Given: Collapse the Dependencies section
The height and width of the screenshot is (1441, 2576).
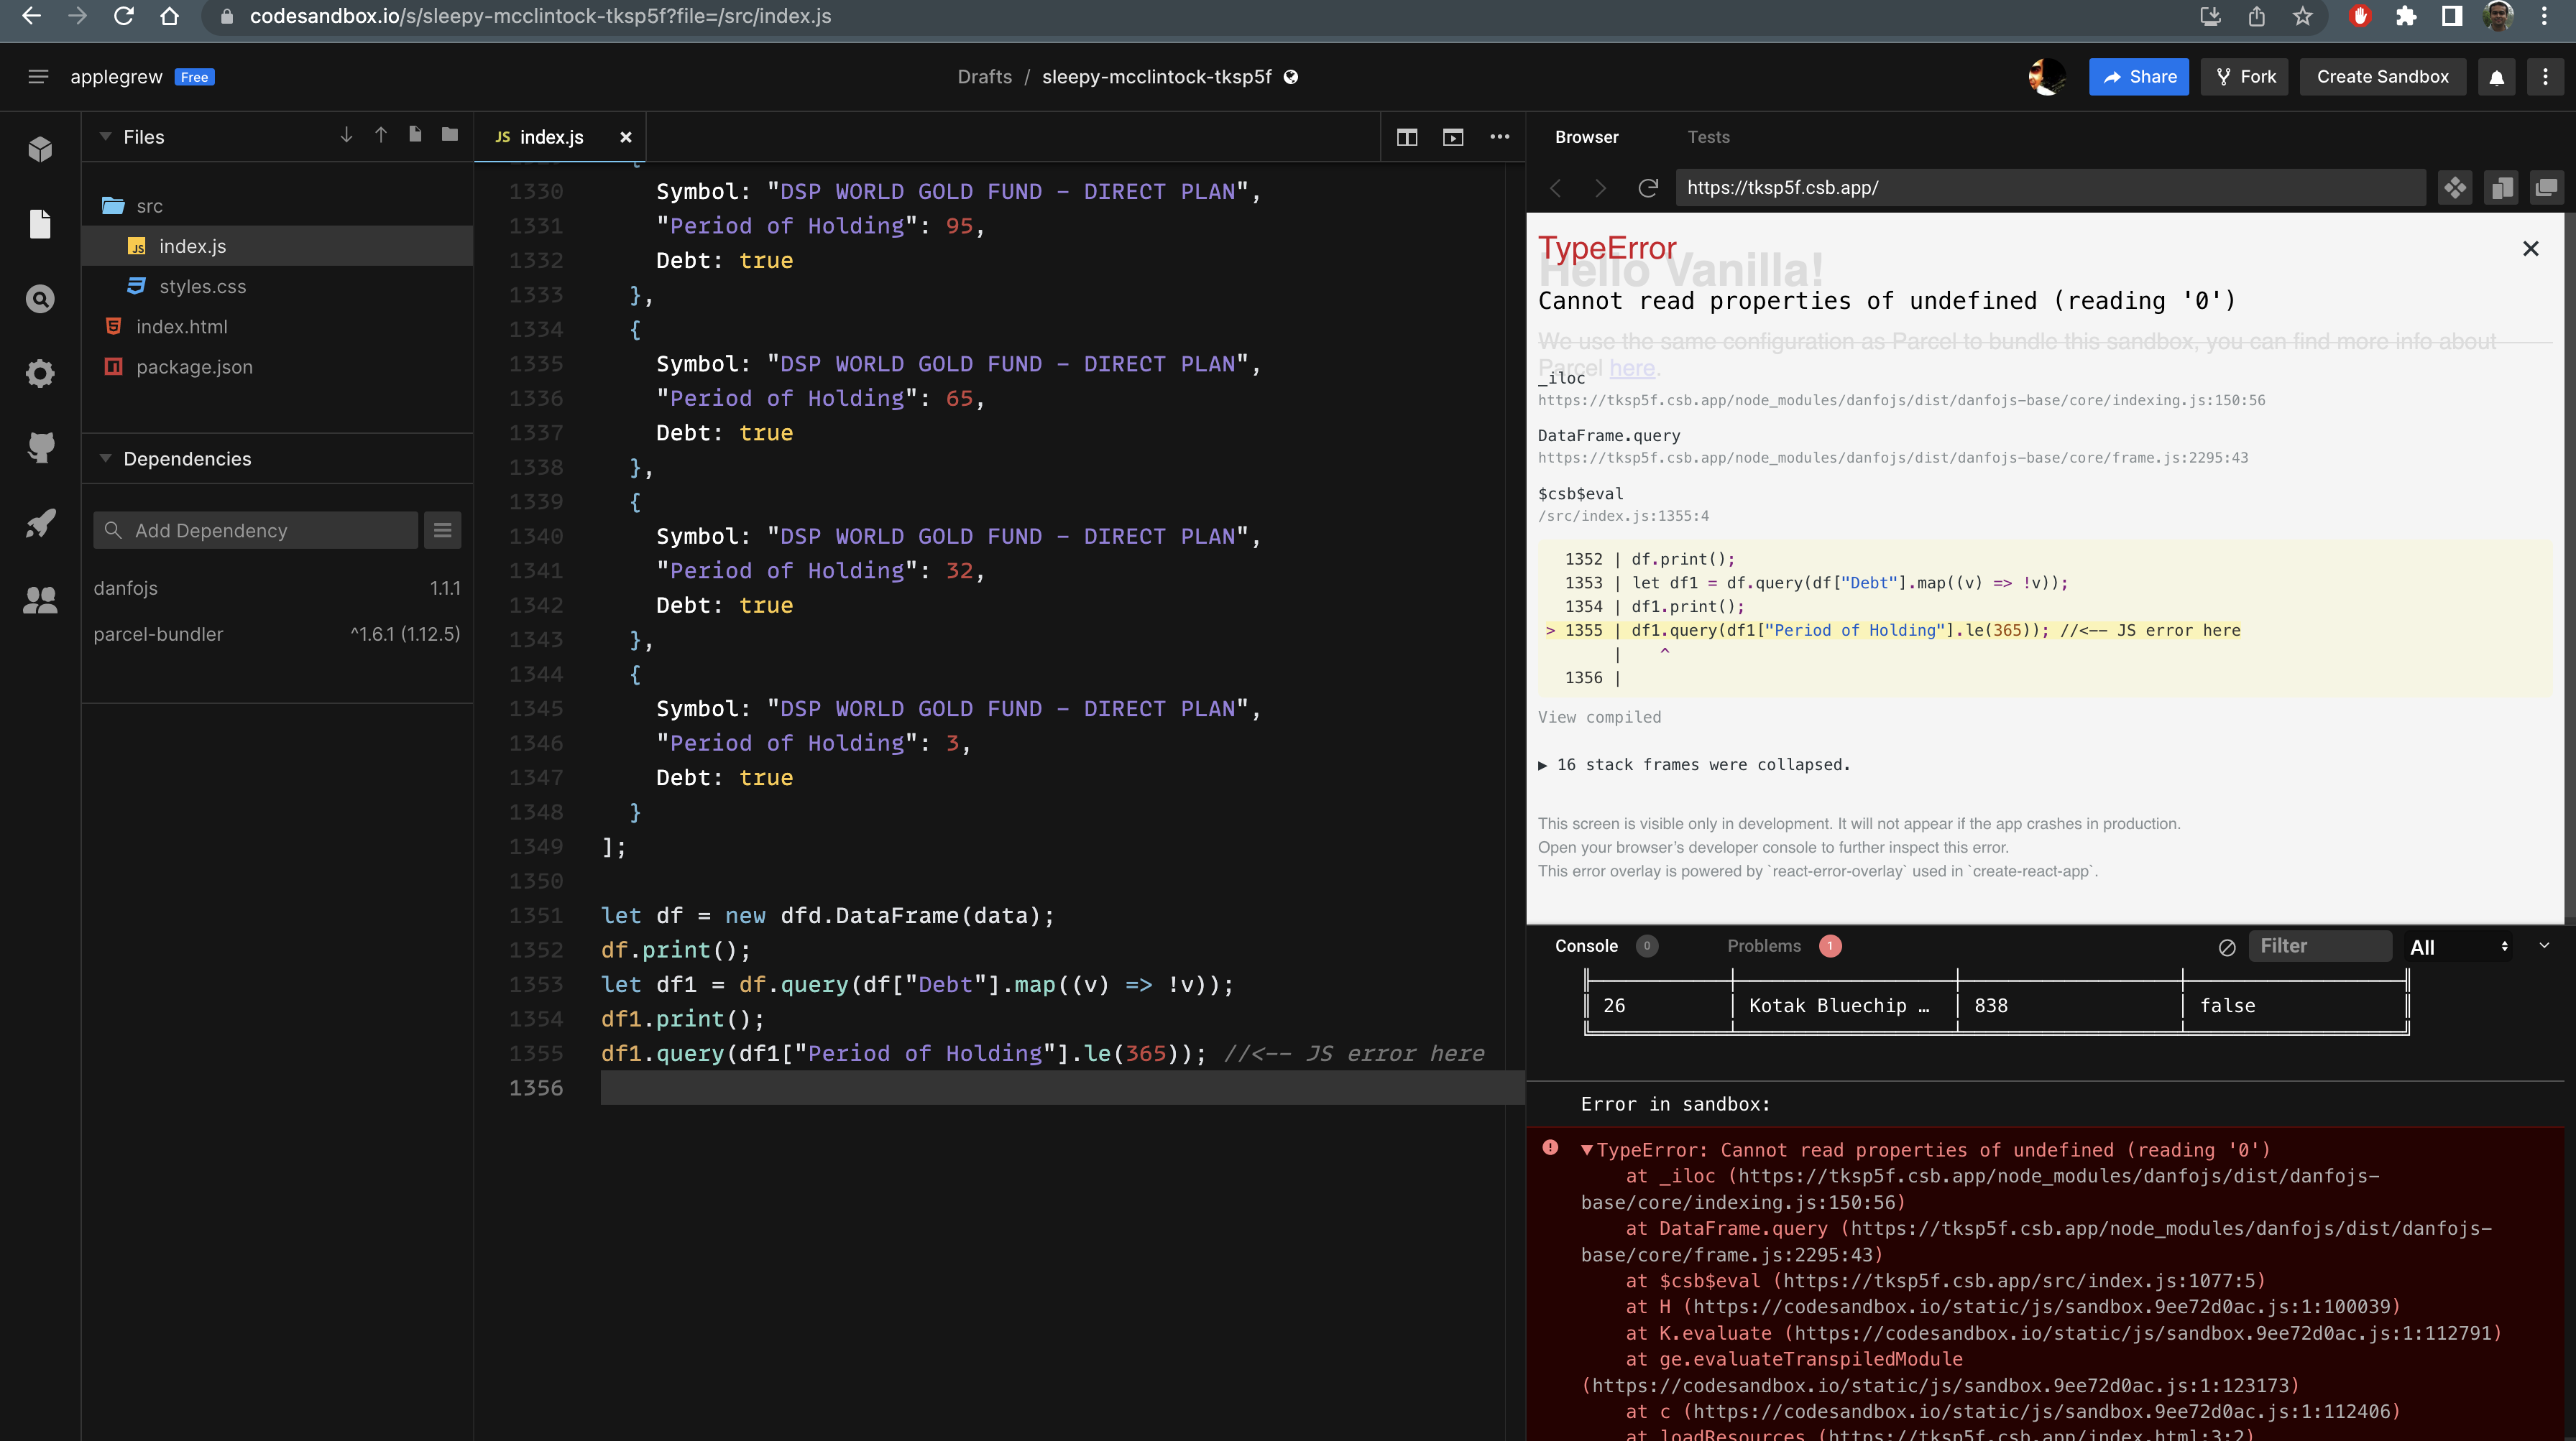Looking at the screenshot, I should click(105, 459).
